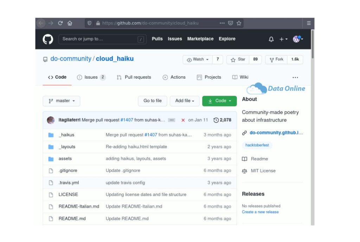The image size is (360, 242).
Task: Click the Search or jump to field
Action: pyautogui.click(x=102, y=39)
